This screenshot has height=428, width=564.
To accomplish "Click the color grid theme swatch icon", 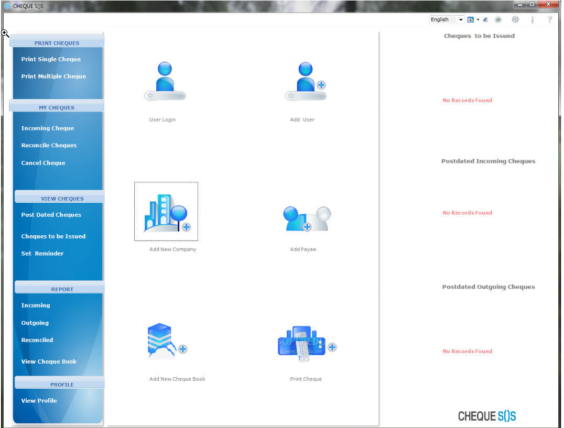I will pos(470,19).
